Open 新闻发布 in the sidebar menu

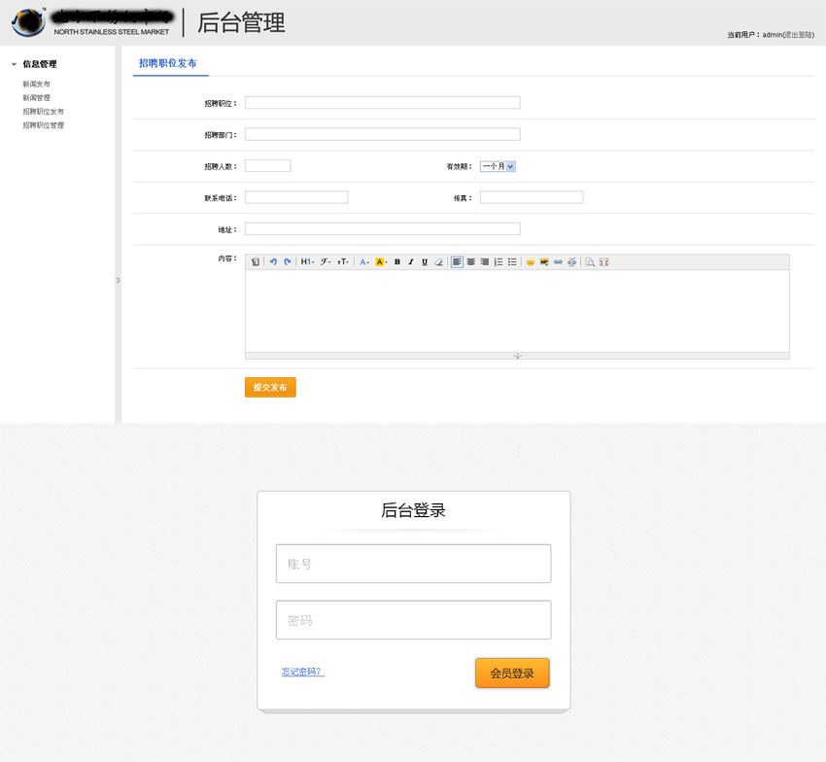[x=37, y=85]
